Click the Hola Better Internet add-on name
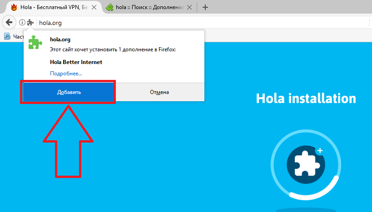The height and width of the screenshot is (212, 372). point(76,62)
